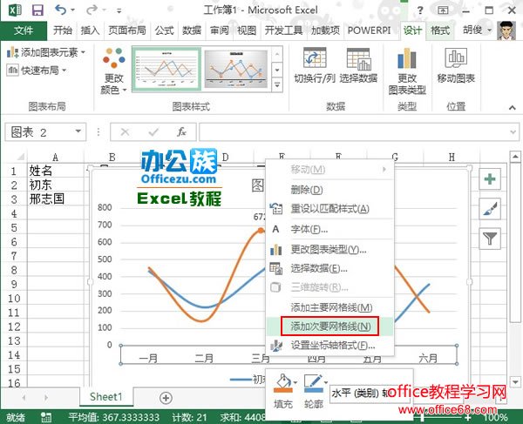Undo the last action

(61, 10)
